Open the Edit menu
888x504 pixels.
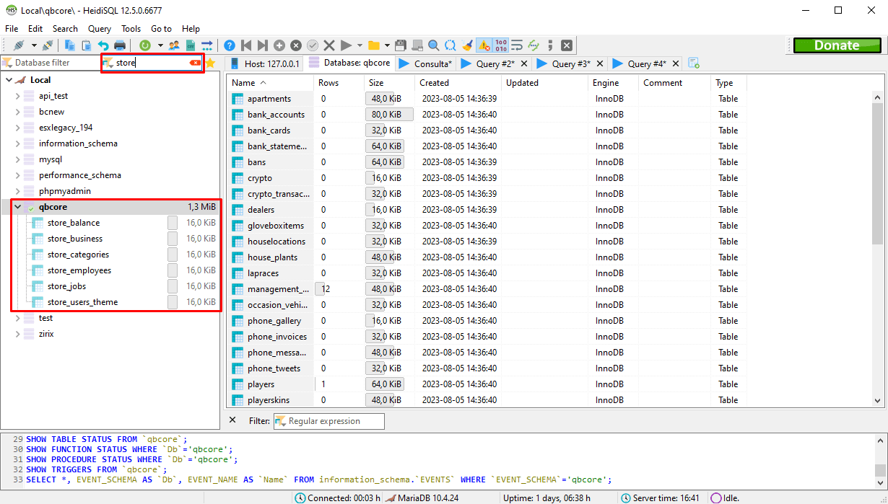pyautogui.click(x=35, y=29)
